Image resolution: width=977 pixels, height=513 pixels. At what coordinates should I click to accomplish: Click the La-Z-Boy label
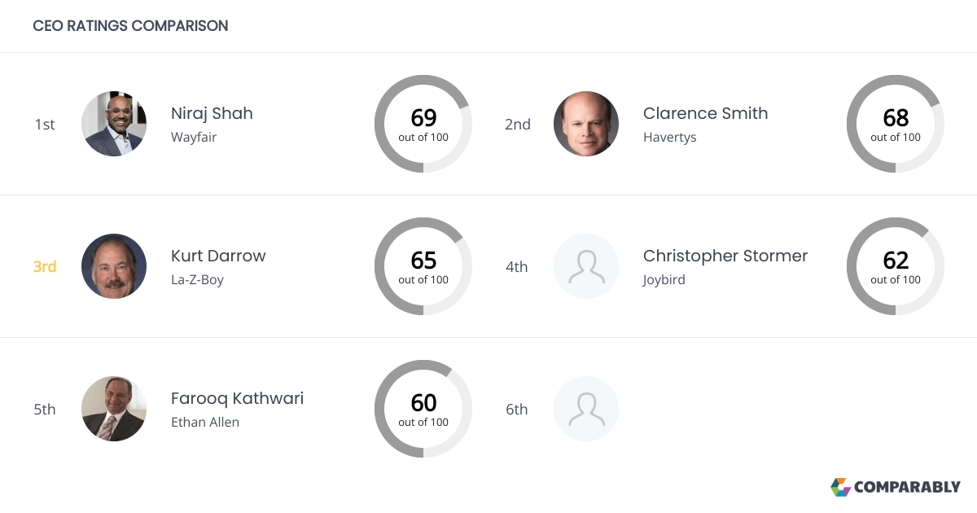tap(196, 279)
